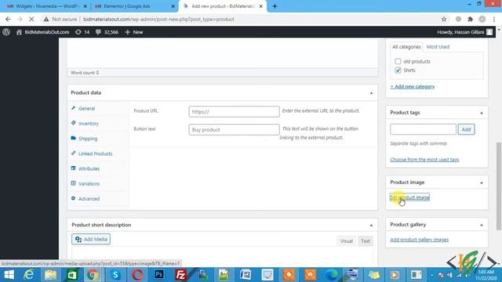Switch to the All categories tab
The image size is (502, 282).
pyautogui.click(x=406, y=47)
